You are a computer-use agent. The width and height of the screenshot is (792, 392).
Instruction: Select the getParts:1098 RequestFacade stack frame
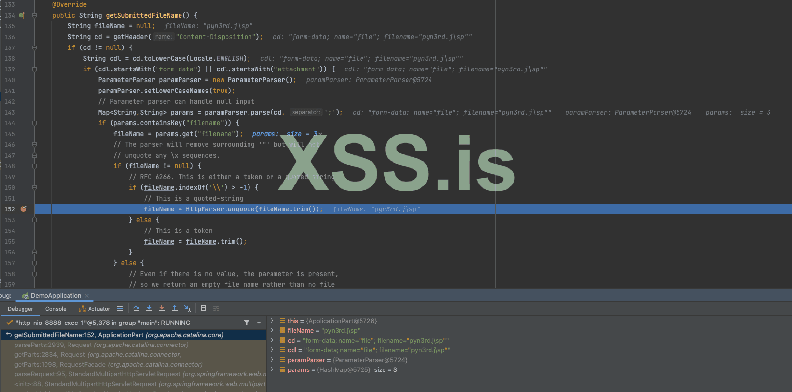tap(133, 364)
